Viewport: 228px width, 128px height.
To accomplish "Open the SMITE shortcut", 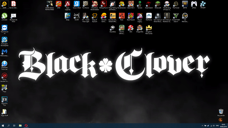I will 185,5.
